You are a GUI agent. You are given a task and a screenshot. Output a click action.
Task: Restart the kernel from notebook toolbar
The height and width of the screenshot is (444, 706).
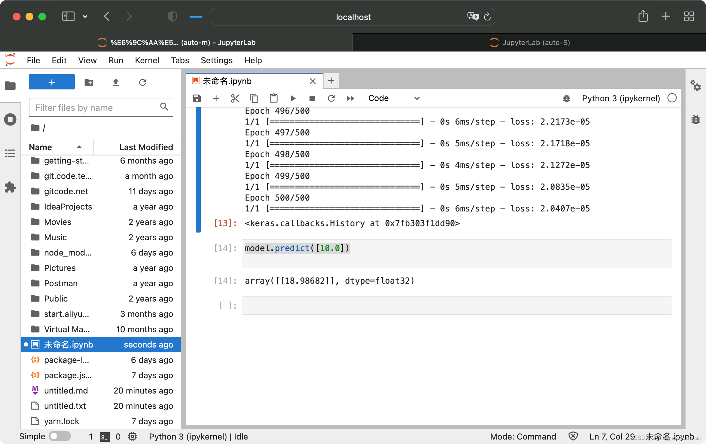point(331,98)
